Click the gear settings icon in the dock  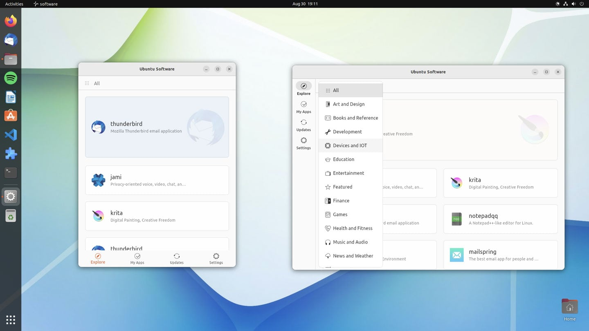click(11, 197)
